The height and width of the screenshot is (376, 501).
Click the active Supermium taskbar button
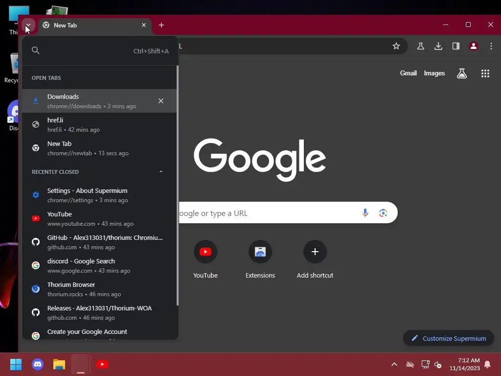click(x=81, y=364)
